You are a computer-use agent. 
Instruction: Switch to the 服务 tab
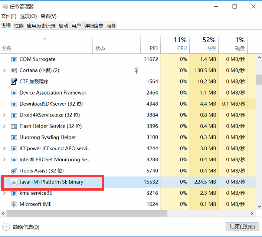tap(111, 26)
